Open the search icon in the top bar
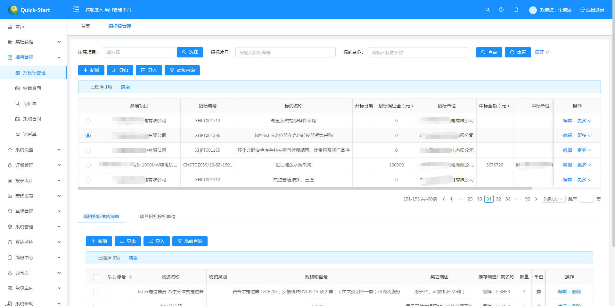The width and height of the screenshot is (615, 306). pos(488,10)
